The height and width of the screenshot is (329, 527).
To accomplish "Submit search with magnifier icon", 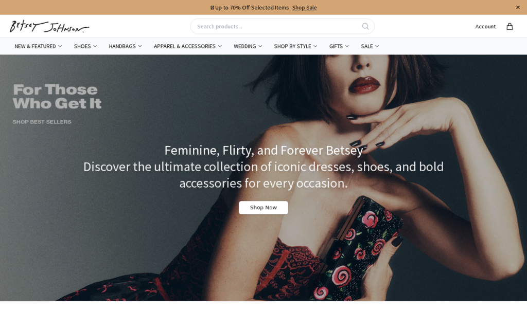I will [x=365, y=26].
